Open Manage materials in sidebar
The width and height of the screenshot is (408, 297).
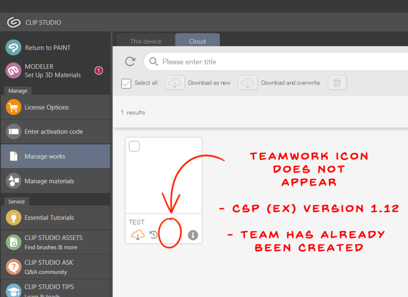click(x=55, y=181)
